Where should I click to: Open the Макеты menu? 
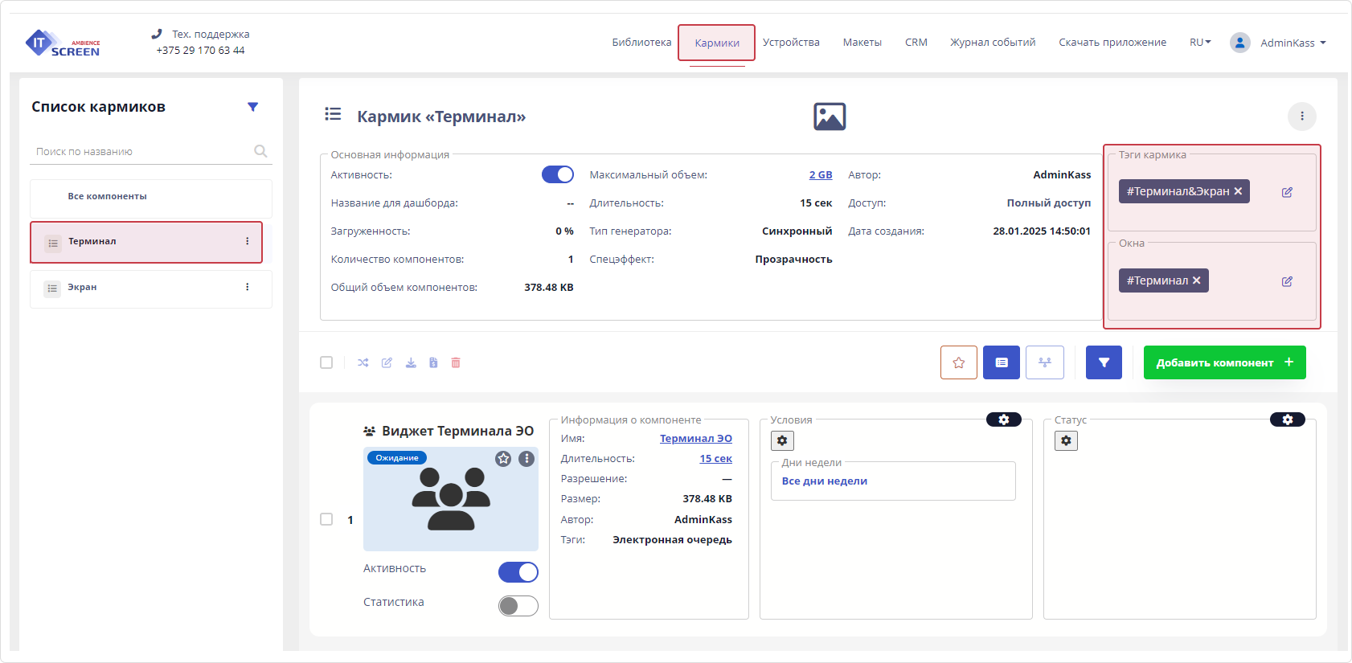[x=862, y=43]
